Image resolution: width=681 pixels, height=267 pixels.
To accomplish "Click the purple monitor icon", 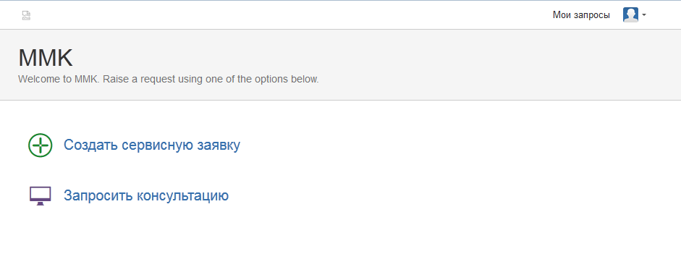I will pyautogui.click(x=41, y=196).
